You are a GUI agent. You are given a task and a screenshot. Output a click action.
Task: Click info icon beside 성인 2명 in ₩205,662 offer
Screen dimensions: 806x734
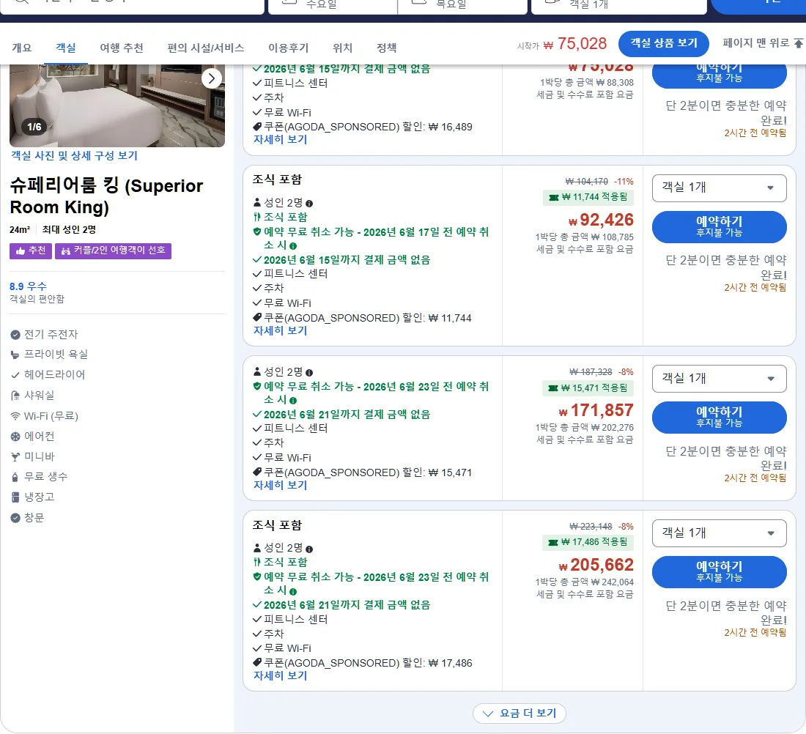point(309,549)
